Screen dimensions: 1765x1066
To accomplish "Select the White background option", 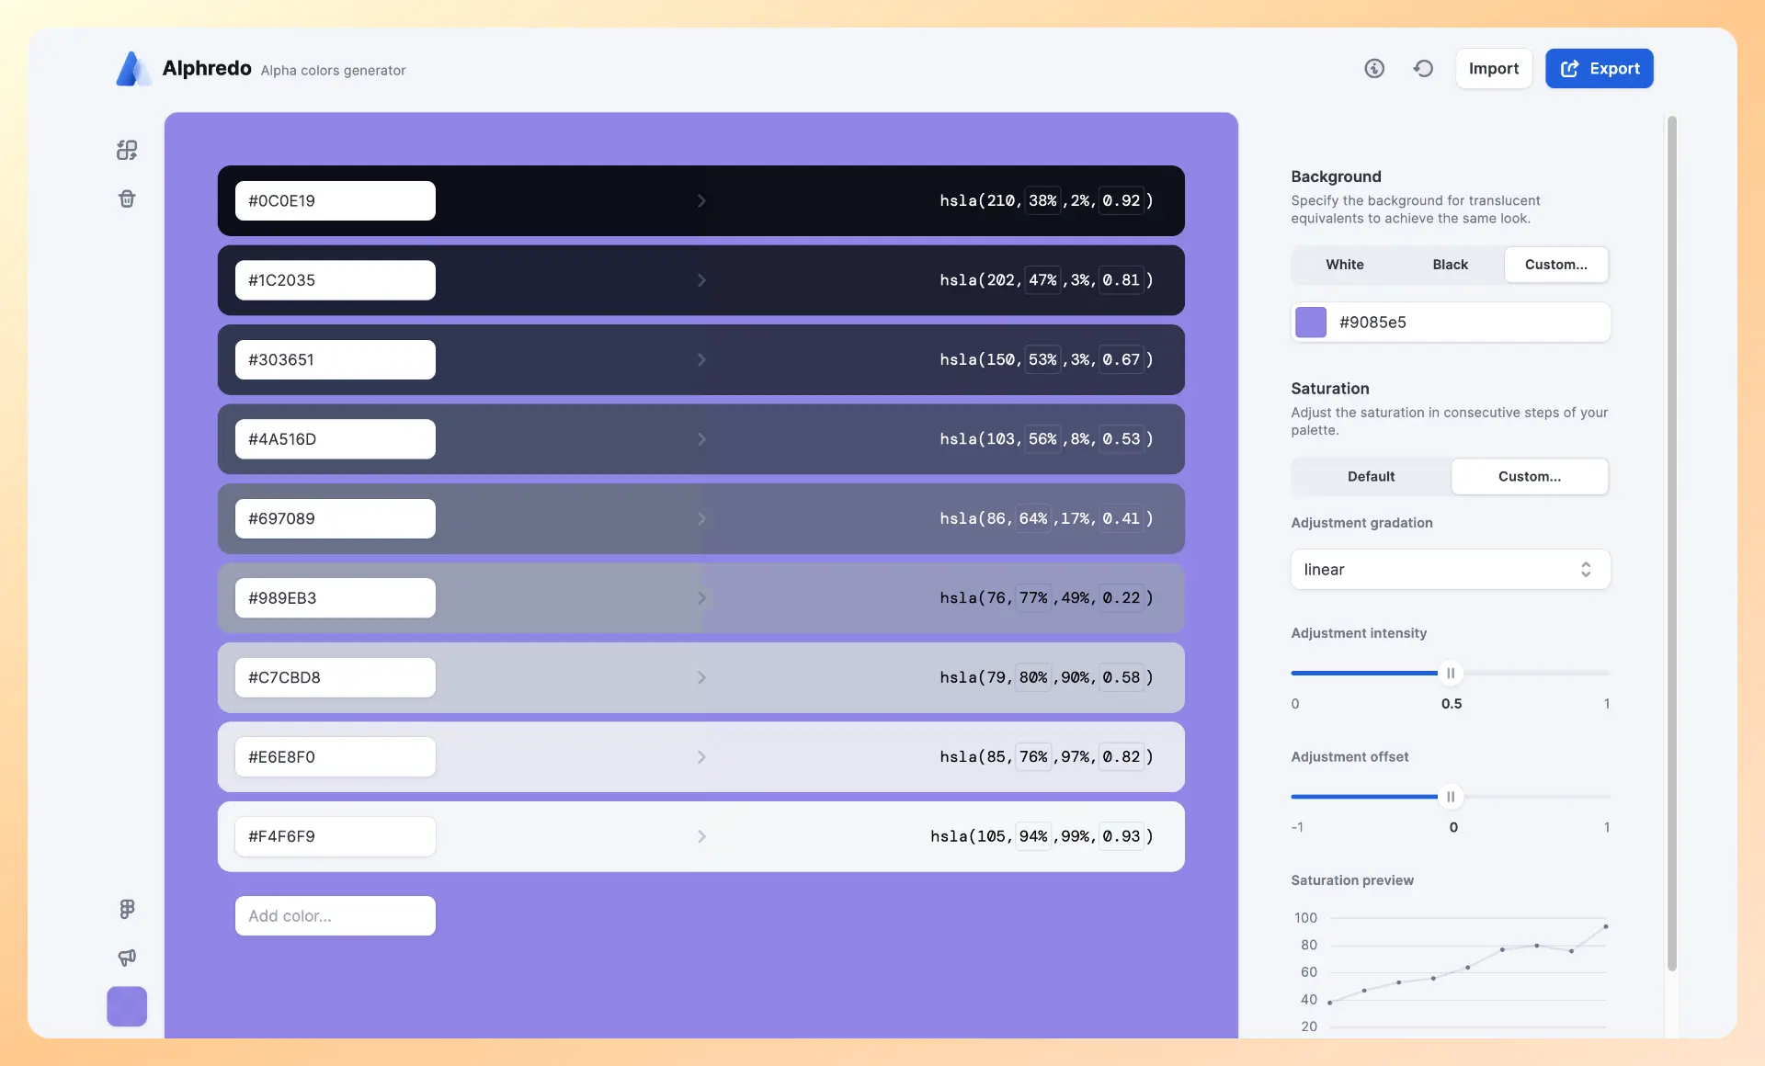I will [x=1344, y=265].
